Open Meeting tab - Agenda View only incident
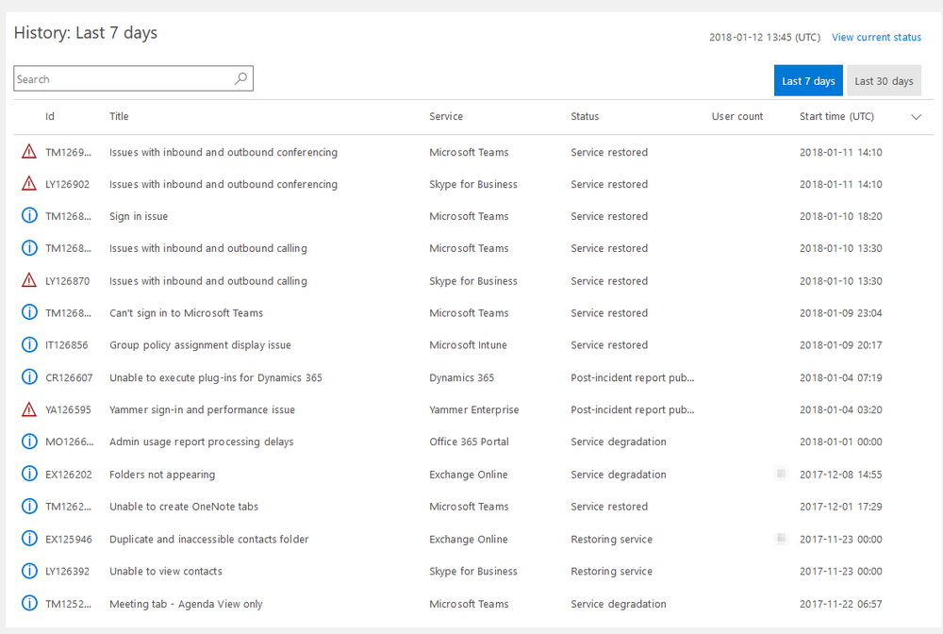Screen dimensions: 943x634 click(x=186, y=604)
